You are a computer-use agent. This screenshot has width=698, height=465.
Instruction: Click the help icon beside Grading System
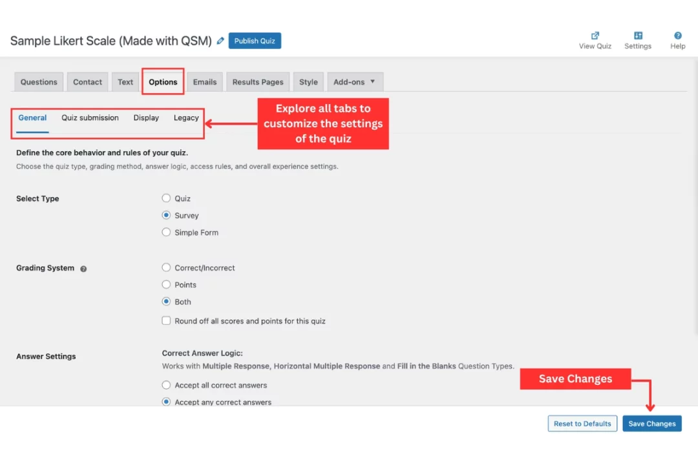click(83, 269)
